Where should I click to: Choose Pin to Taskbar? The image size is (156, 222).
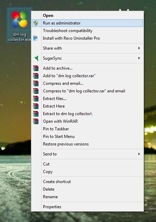88,129
